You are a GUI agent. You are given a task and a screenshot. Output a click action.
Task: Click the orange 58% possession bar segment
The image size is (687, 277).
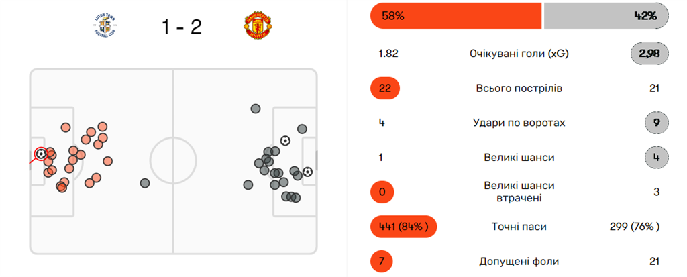[x=456, y=16]
